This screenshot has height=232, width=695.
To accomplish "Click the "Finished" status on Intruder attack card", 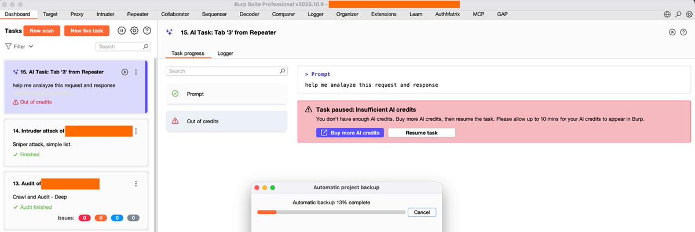I will (x=29, y=154).
